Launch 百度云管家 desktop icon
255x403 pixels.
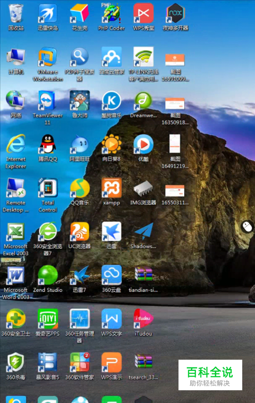(111, 57)
